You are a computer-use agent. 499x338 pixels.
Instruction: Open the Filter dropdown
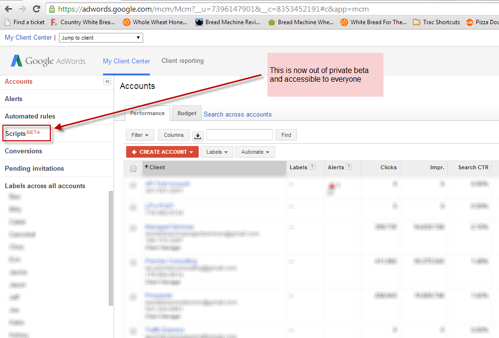(x=140, y=135)
